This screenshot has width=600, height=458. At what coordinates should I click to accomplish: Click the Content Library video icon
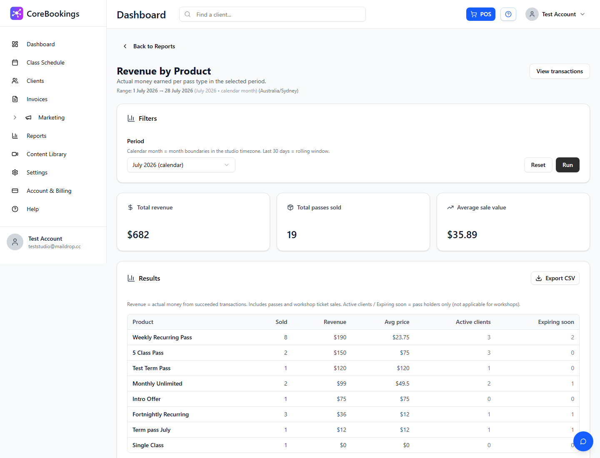[x=15, y=154]
